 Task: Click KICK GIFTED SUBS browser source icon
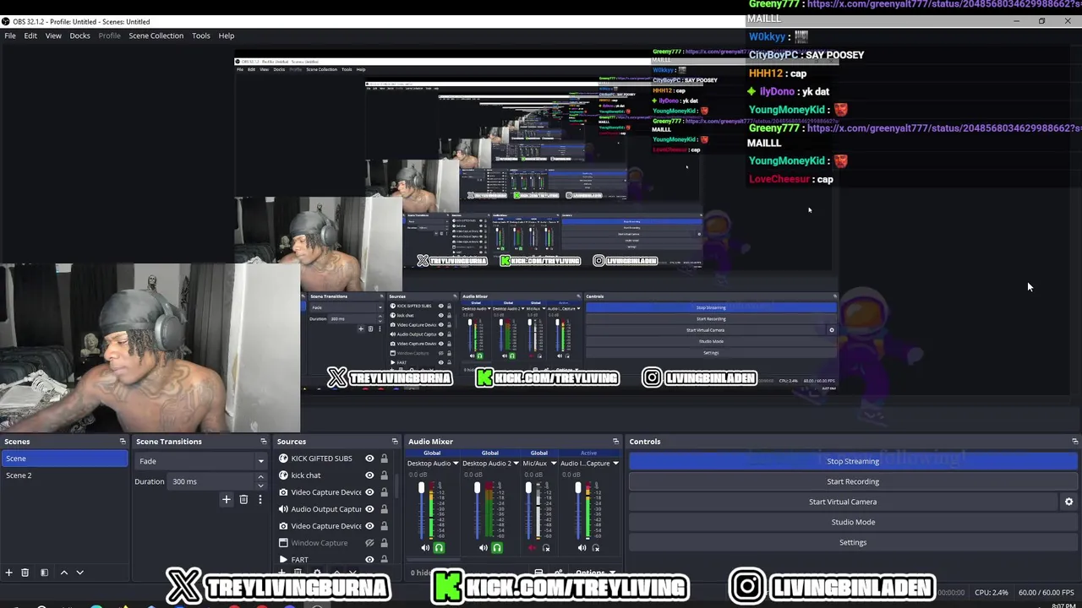tap(283, 459)
